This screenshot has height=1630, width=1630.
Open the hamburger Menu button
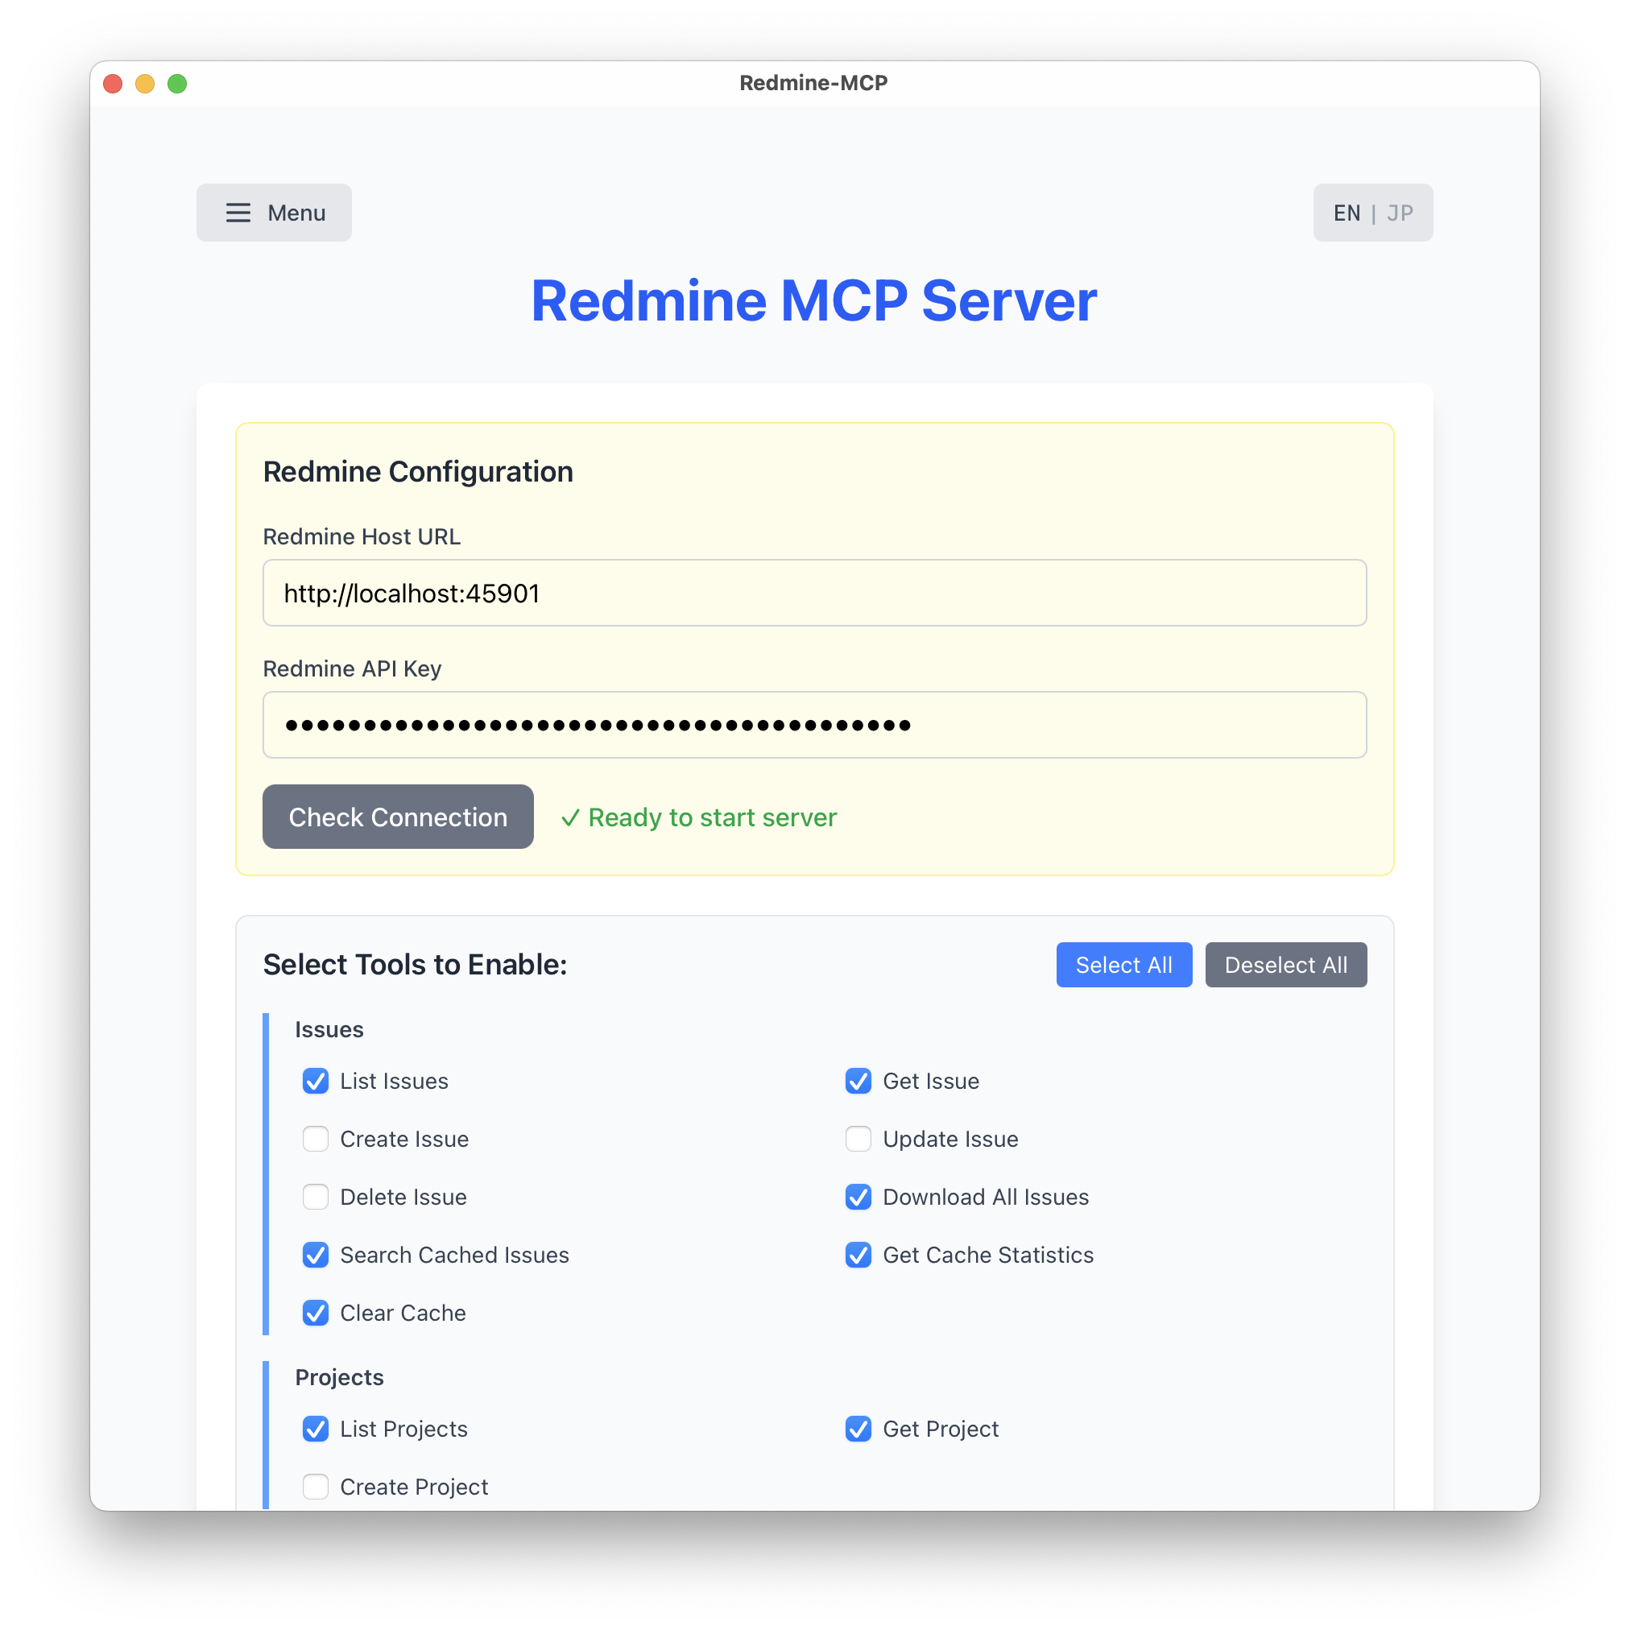click(274, 213)
